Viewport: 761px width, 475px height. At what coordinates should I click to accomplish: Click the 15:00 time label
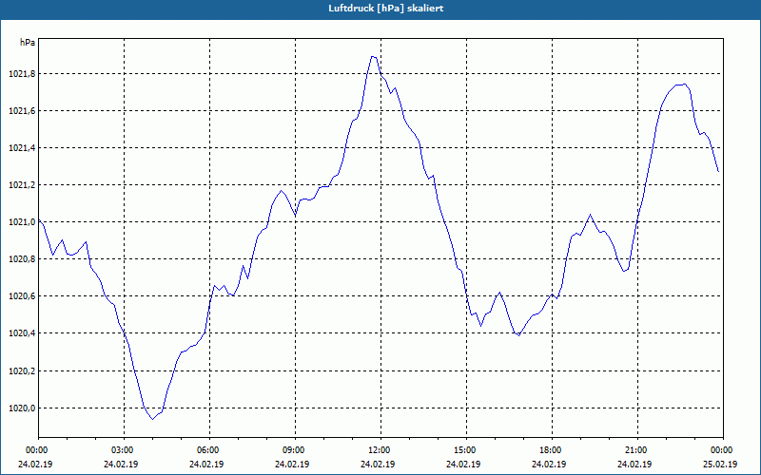click(466, 450)
